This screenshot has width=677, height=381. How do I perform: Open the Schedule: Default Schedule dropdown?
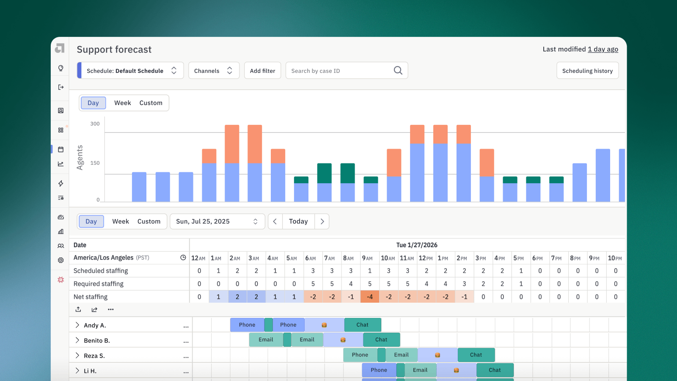click(x=130, y=70)
